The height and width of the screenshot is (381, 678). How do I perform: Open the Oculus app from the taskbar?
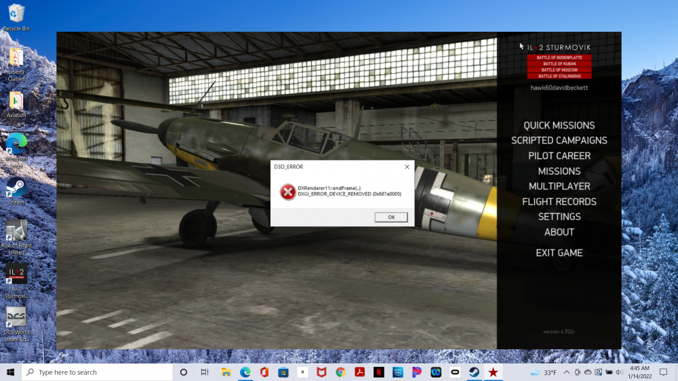(x=455, y=372)
